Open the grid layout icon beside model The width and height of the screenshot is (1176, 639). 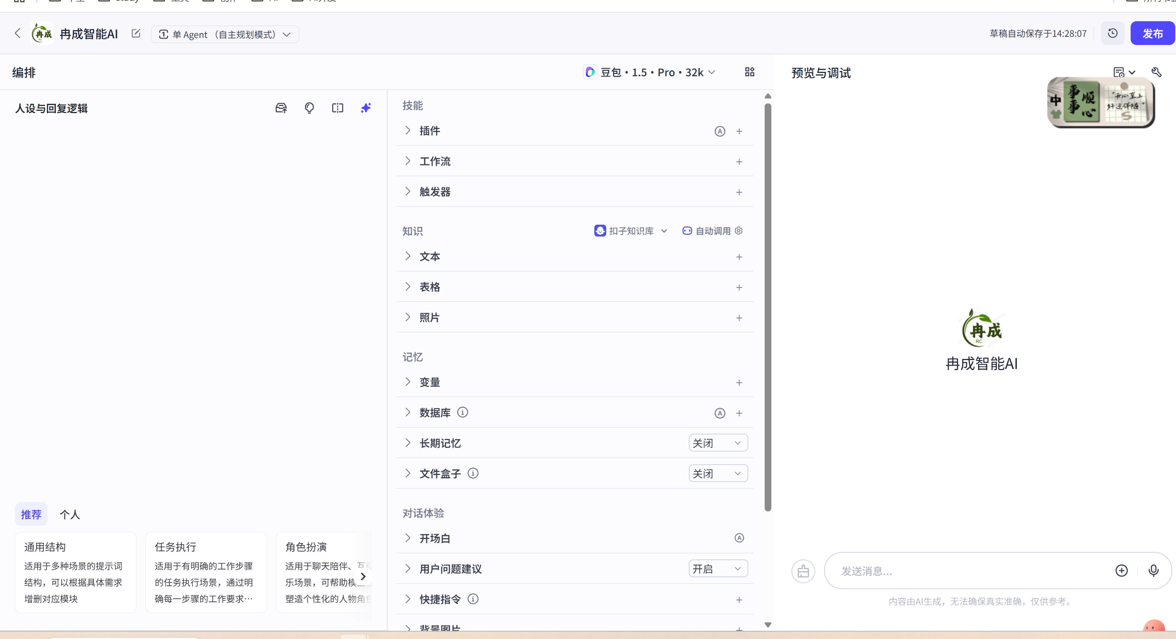(750, 72)
